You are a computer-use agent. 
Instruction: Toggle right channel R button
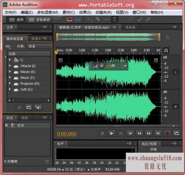[176, 107]
